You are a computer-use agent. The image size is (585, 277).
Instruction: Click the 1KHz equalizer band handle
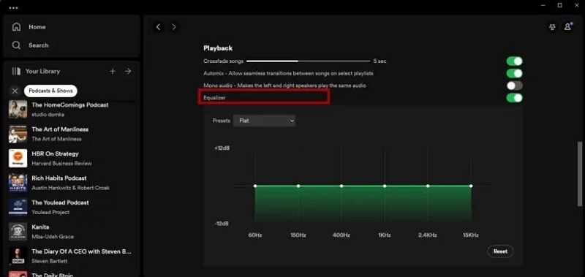[x=385, y=186]
